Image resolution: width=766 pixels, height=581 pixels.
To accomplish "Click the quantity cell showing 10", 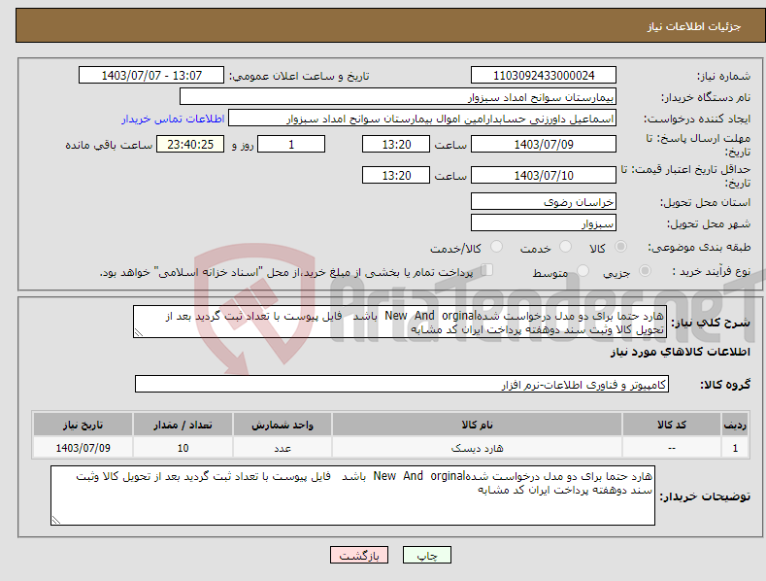I will [183, 448].
